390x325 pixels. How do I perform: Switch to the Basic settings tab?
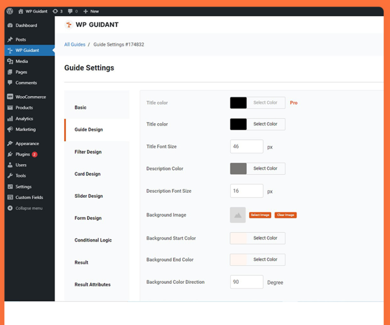80,107
